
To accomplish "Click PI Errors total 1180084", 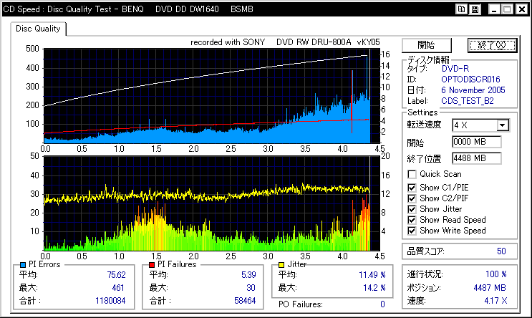I will pyautogui.click(x=110, y=301).
